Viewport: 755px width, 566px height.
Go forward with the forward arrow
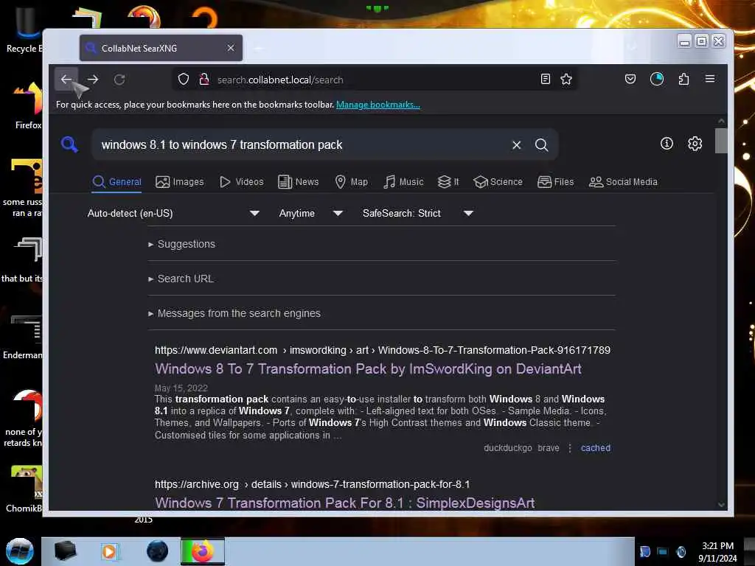(93, 80)
